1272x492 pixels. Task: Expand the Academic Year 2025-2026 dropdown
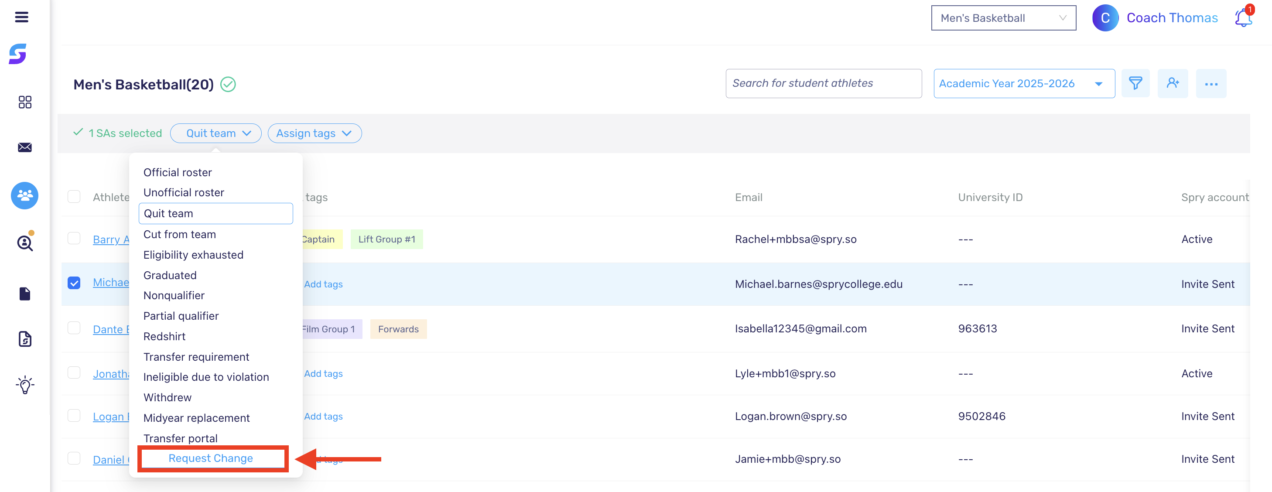tap(1024, 83)
